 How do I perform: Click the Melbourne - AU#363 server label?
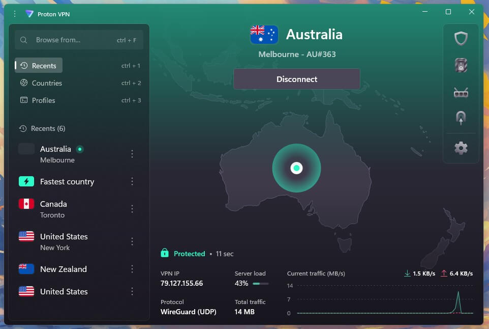297,54
